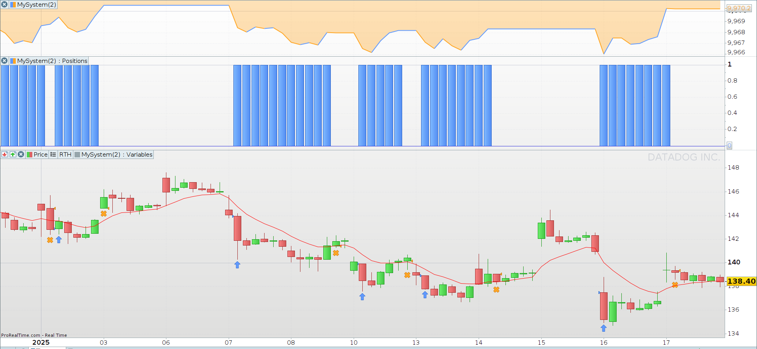Click the 14 date label on time axis
Screen dimensions: 757x349
click(479, 342)
